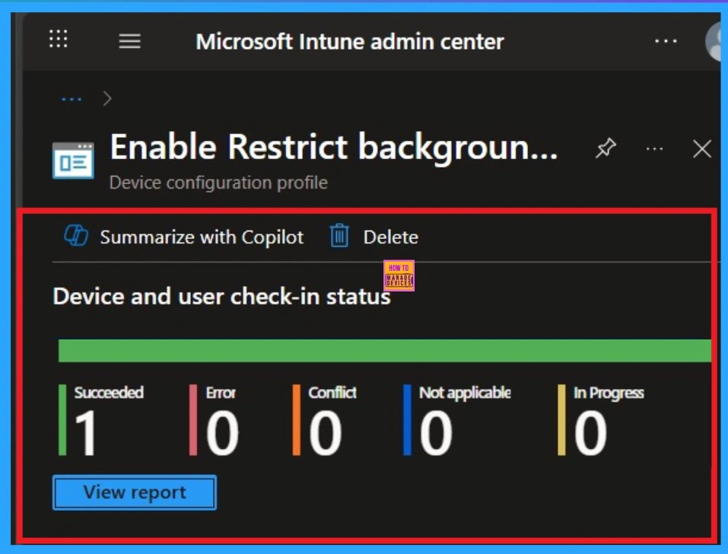
Task: Click the Device and user check-in status heading
Action: tap(221, 296)
